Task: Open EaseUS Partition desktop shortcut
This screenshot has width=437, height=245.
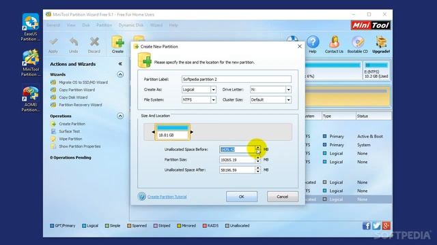Action: click(x=30, y=27)
